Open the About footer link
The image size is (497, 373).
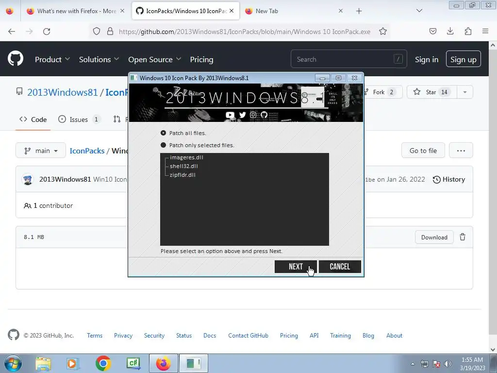click(394, 335)
